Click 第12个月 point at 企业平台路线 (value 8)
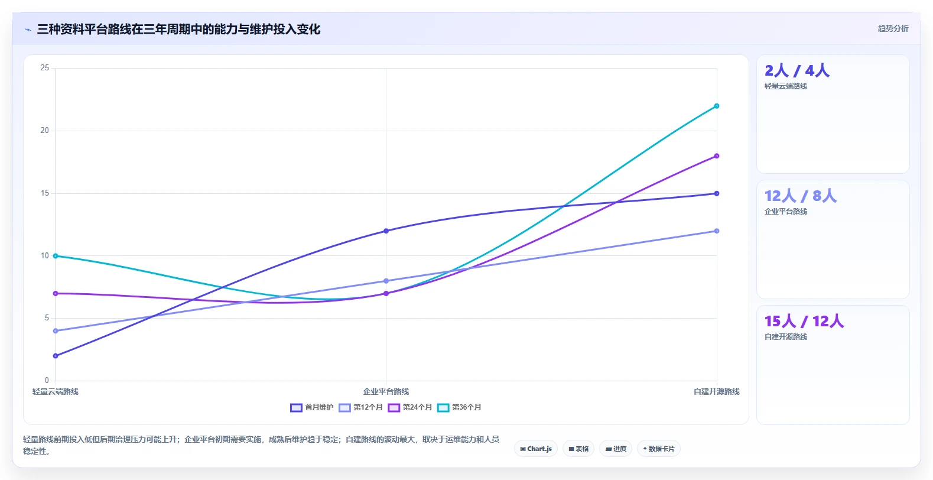933x480 pixels. (386, 281)
